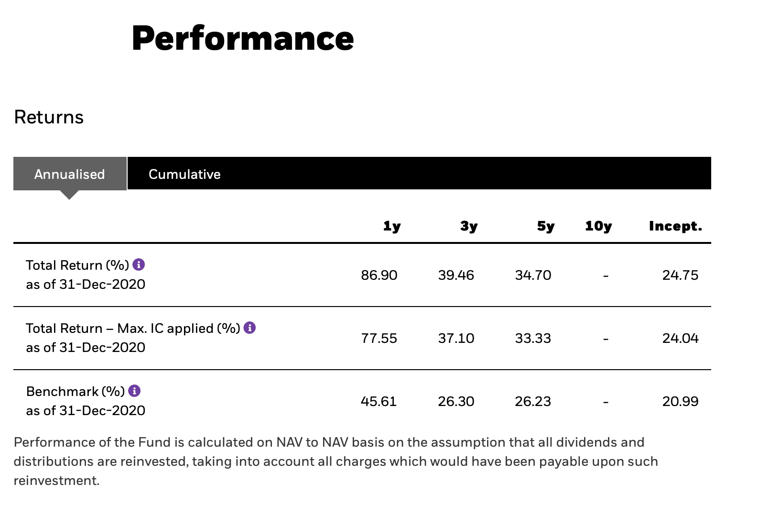Click the Performance page heading
This screenshot has width=759, height=527.
[242, 38]
